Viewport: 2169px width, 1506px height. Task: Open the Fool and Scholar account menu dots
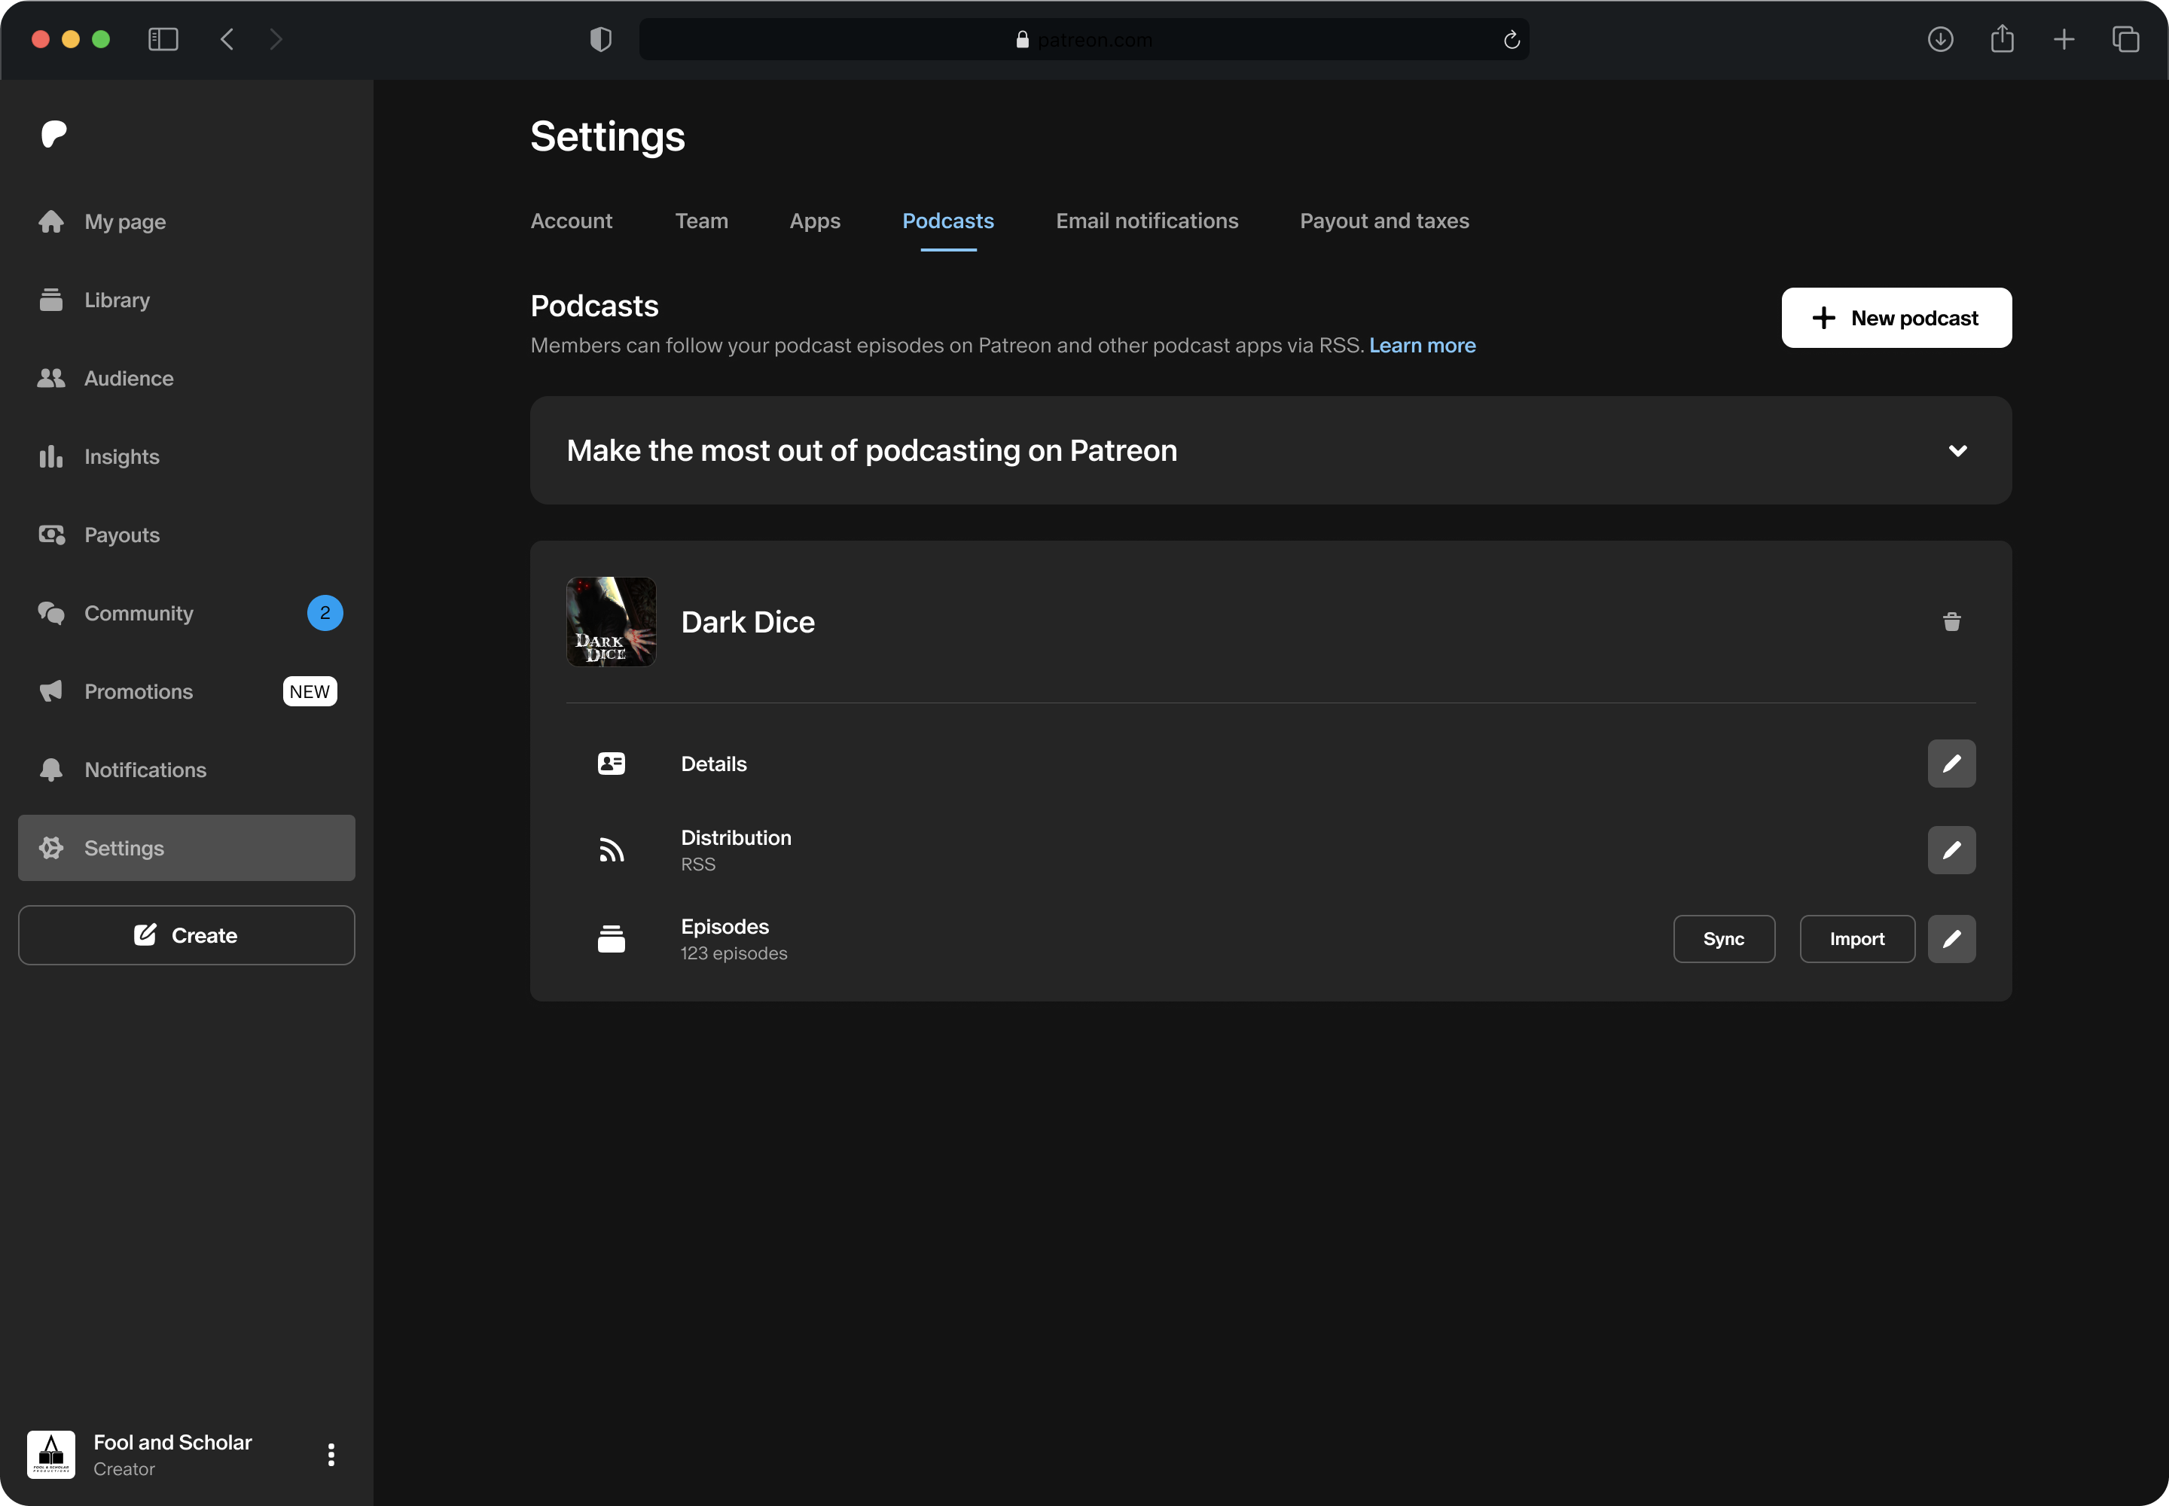coord(331,1454)
